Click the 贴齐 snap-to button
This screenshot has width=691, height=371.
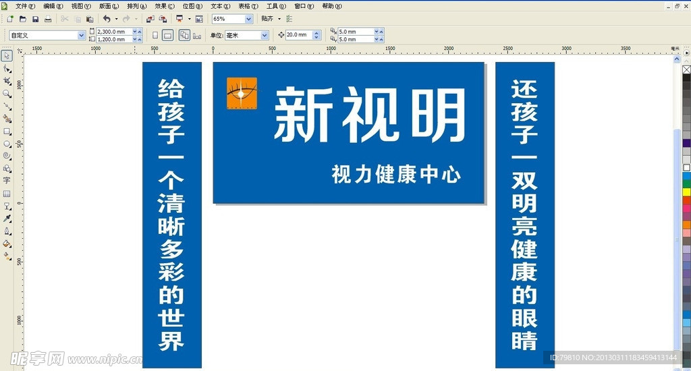(x=267, y=18)
